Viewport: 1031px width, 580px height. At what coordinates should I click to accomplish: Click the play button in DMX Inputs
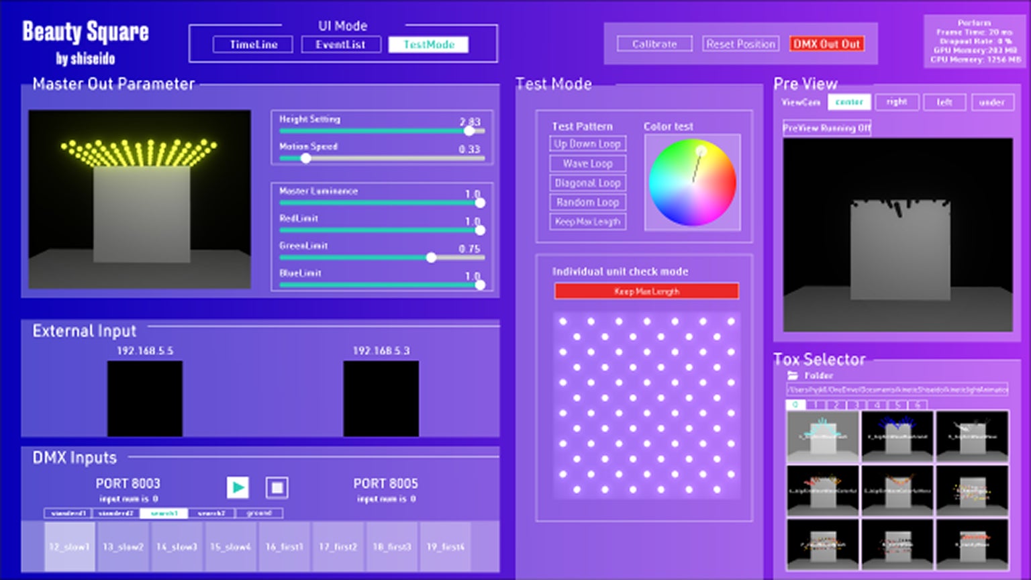238,487
